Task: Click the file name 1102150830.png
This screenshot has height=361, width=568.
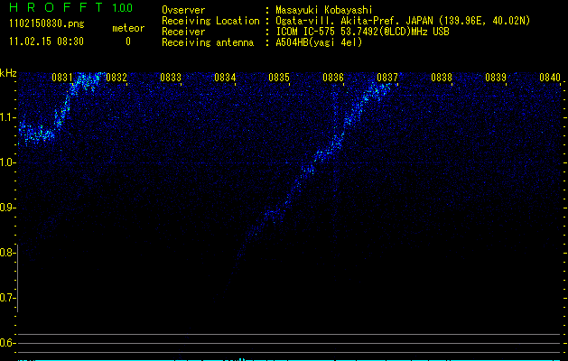Action: [47, 24]
